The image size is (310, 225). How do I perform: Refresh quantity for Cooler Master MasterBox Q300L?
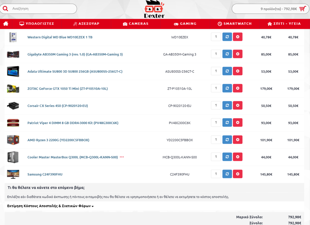[x=227, y=157]
